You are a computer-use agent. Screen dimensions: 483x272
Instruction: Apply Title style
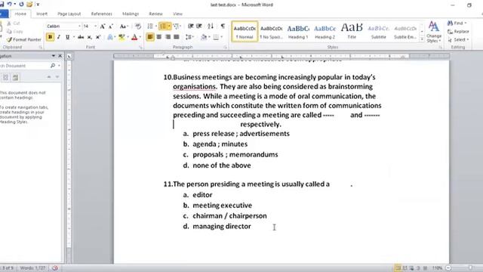pyautogui.click(x=352, y=32)
